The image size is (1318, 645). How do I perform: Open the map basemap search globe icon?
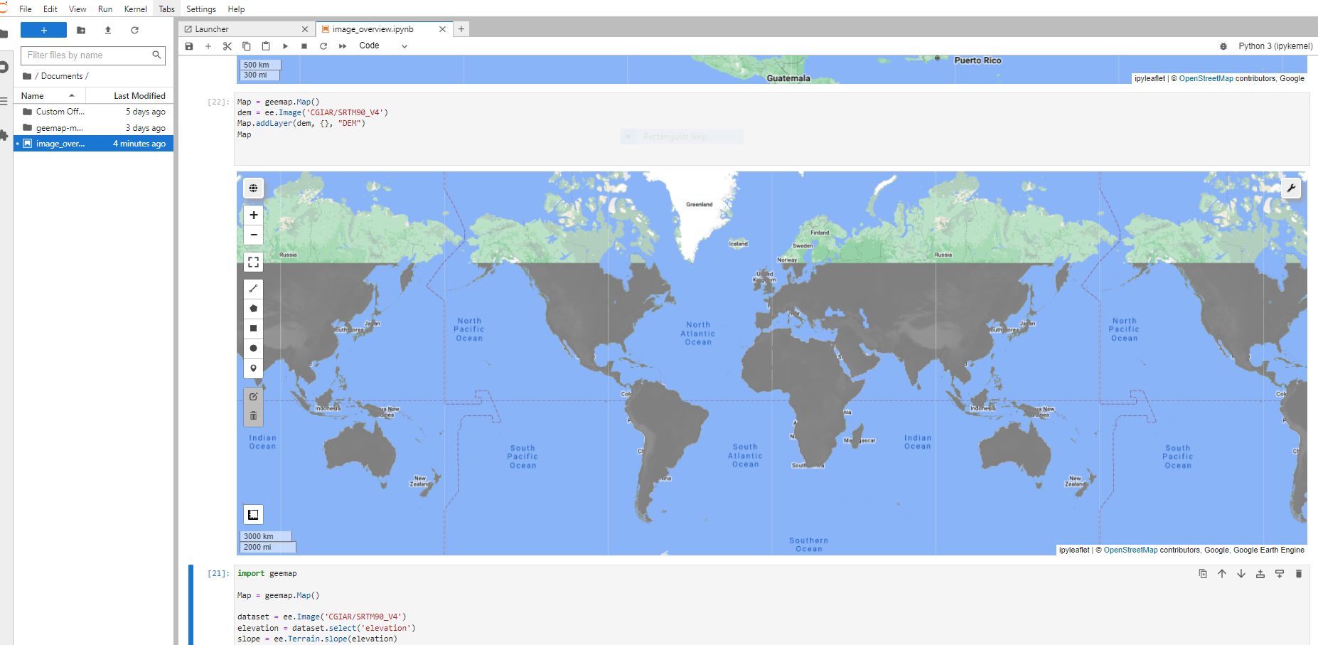pos(253,188)
